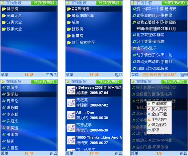Select song 北京欢迎你-群星 in the bright list
This screenshot has height=156, width=188.
159,35
